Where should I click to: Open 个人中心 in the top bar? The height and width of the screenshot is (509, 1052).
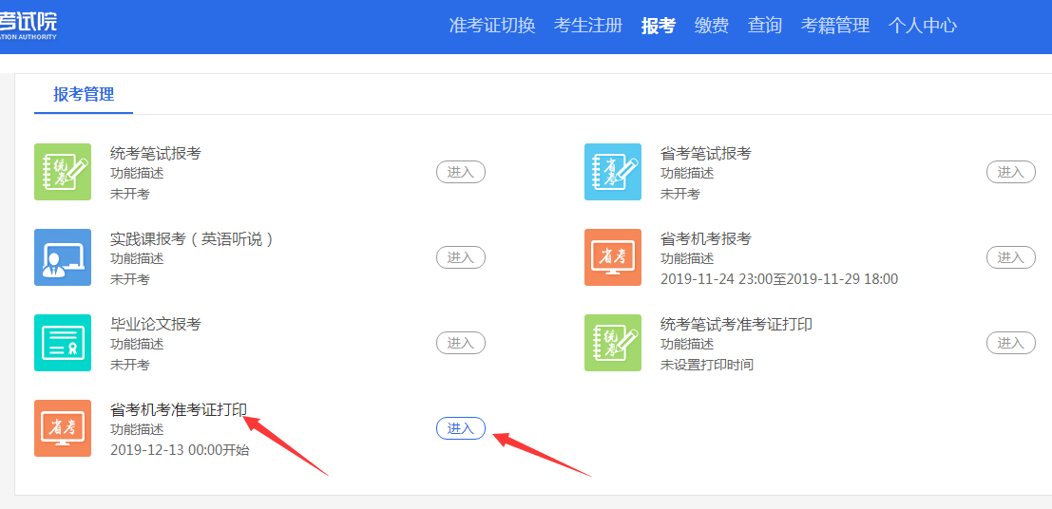click(923, 26)
